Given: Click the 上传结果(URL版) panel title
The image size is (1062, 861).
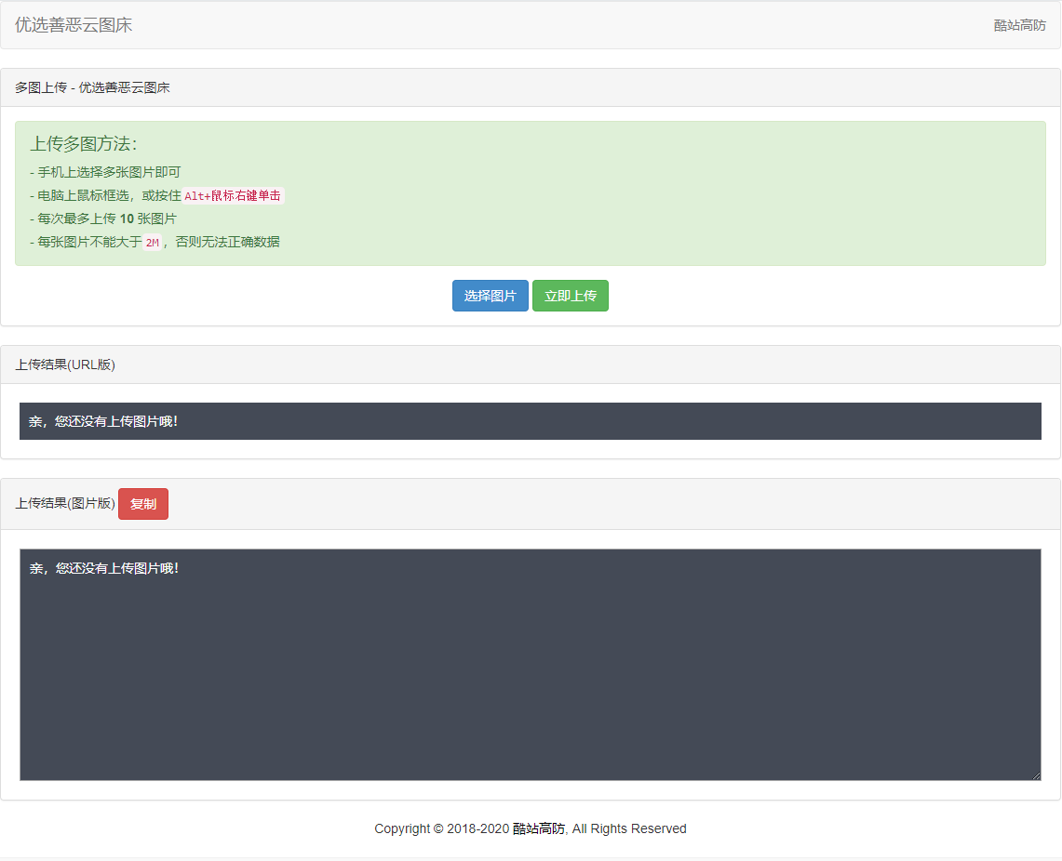Looking at the screenshot, I should 65,364.
